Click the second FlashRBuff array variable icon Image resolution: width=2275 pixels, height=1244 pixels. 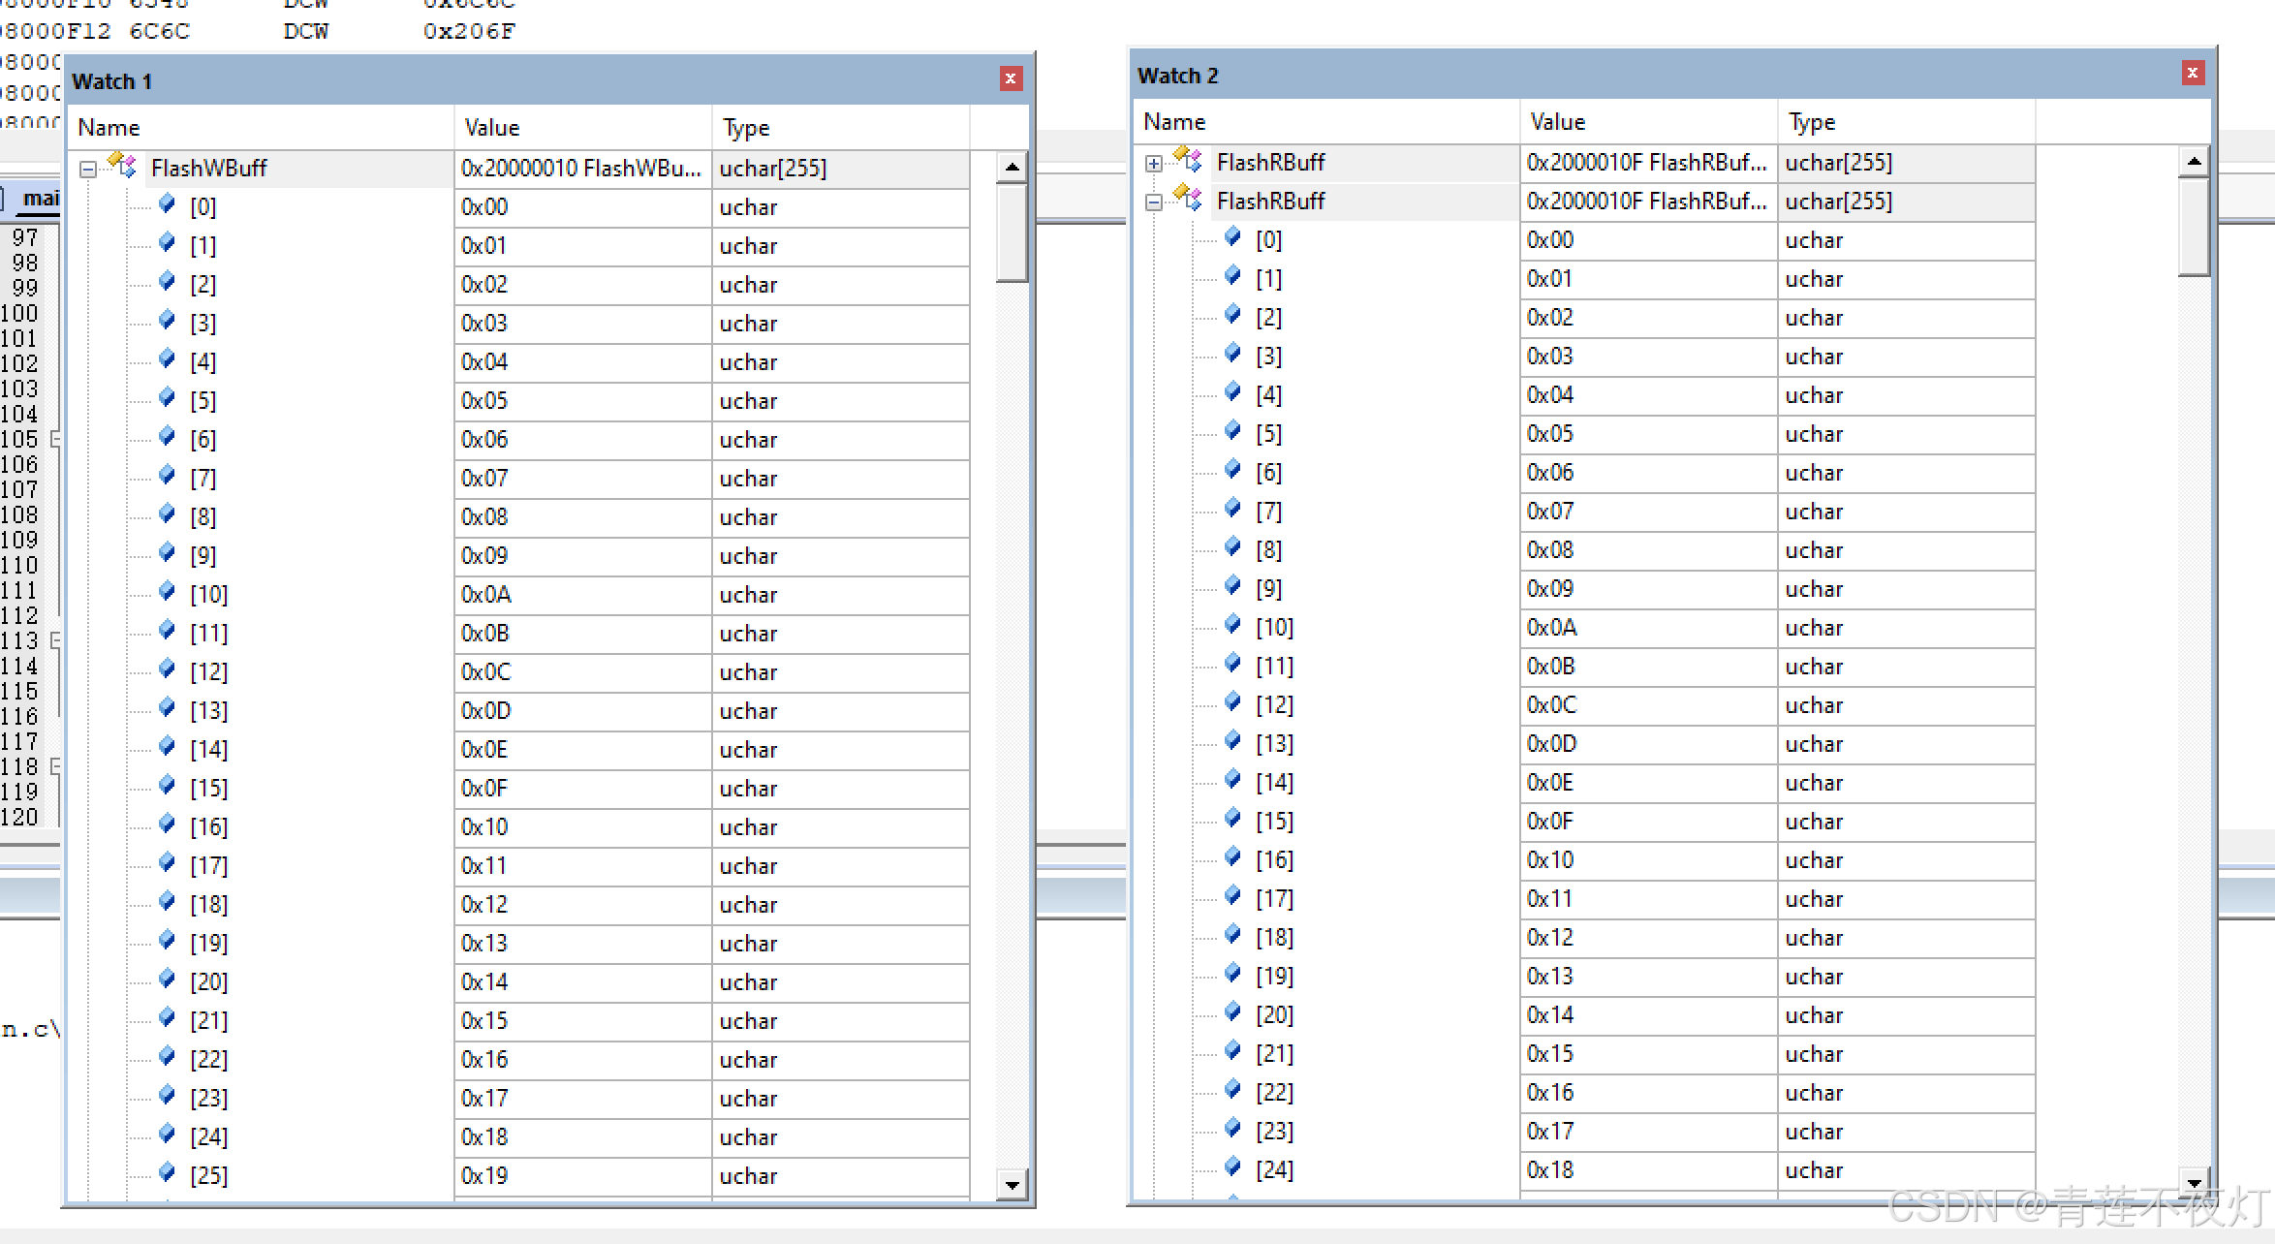(1188, 199)
